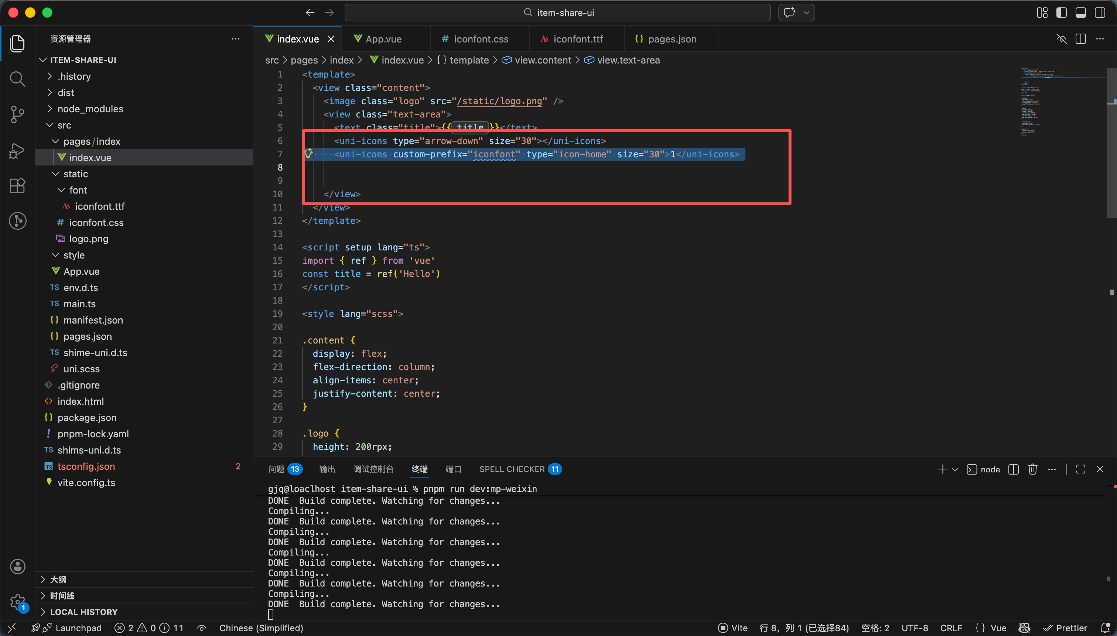Kill terminal with the trash icon
The image size is (1117, 636).
[x=1032, y=469]
